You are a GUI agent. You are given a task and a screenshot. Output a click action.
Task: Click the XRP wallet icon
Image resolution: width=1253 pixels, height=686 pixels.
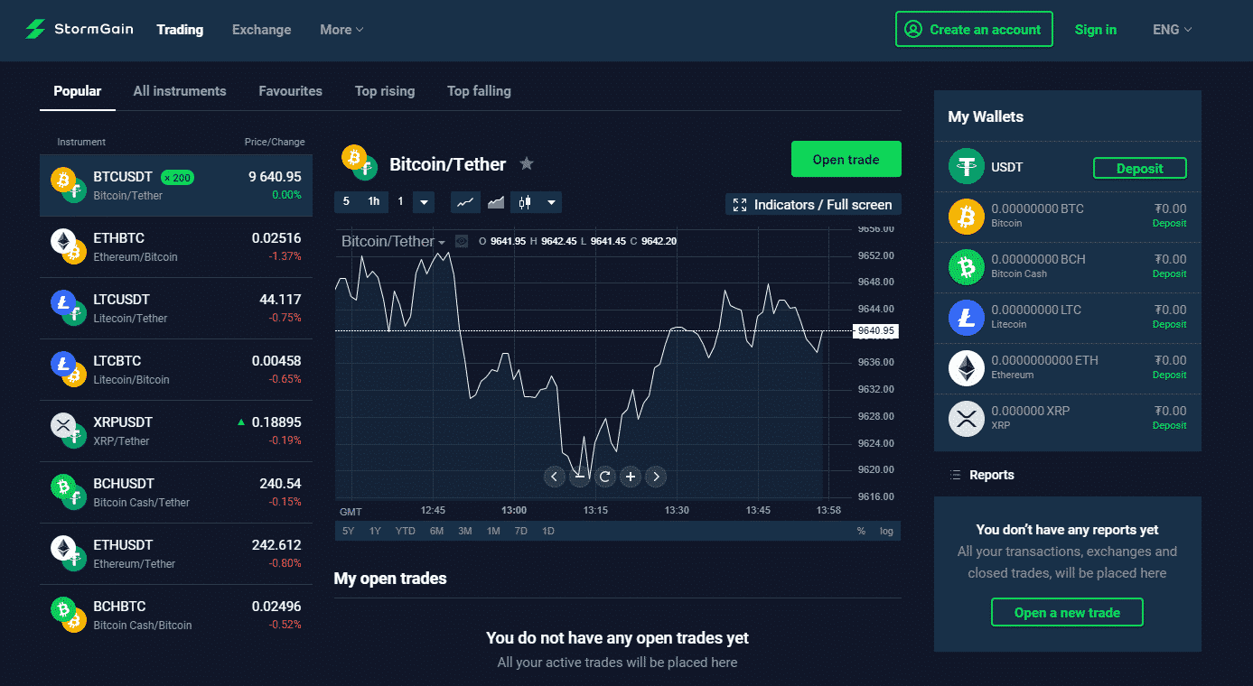966,419
